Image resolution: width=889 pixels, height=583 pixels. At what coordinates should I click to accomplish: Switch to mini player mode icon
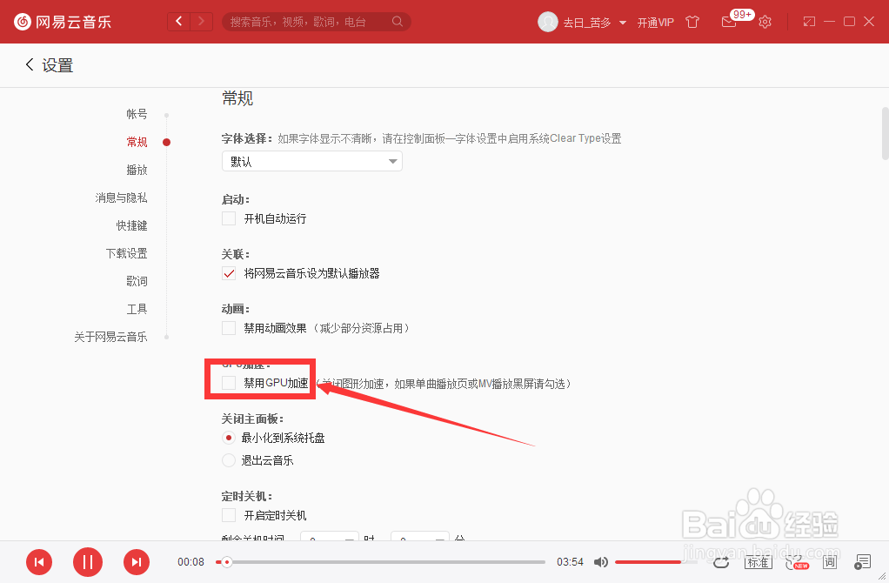[x=809, y=22]
